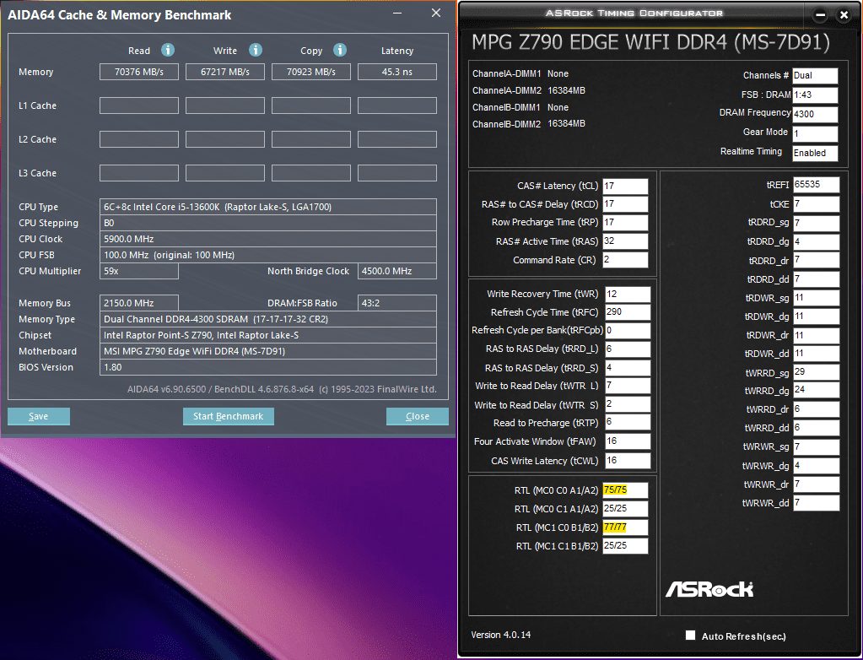This screenshot has width=863, height=660.
Task: Click the tWRRD_sg field showing 29
Action: pos(817,373)
